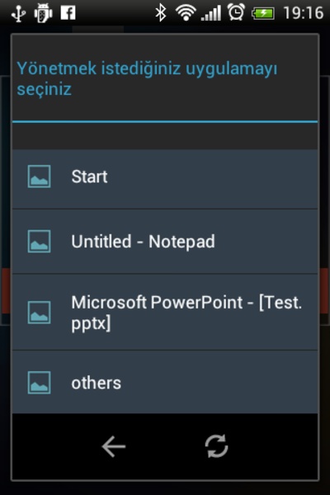Tap the back arrow icon
This screenshot has height=495, width=330.
[114, 446]
